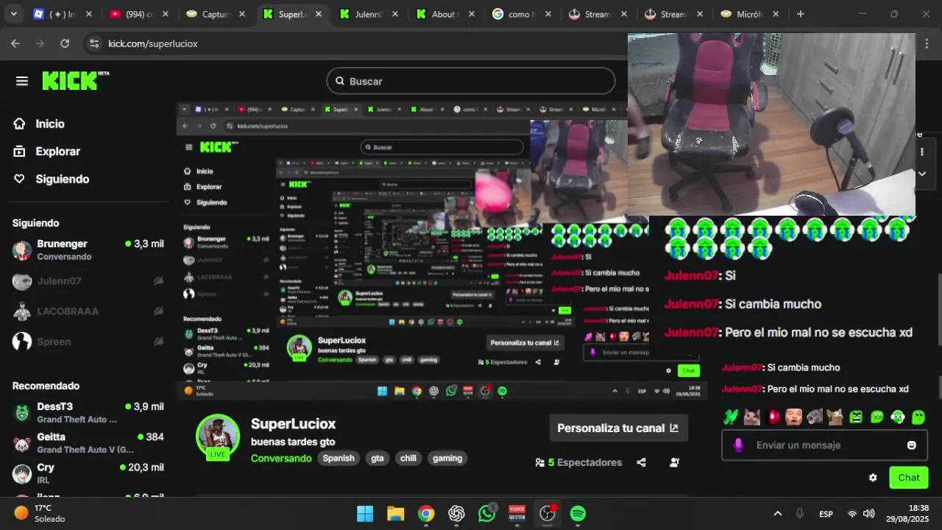Open LACOBRAAA channel in sidebar
942x530 pixels.
coord(88,311)
